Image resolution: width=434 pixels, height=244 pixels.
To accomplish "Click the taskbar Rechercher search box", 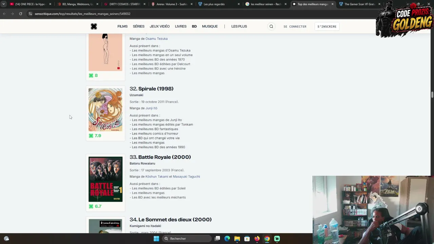I will (186, 239).
